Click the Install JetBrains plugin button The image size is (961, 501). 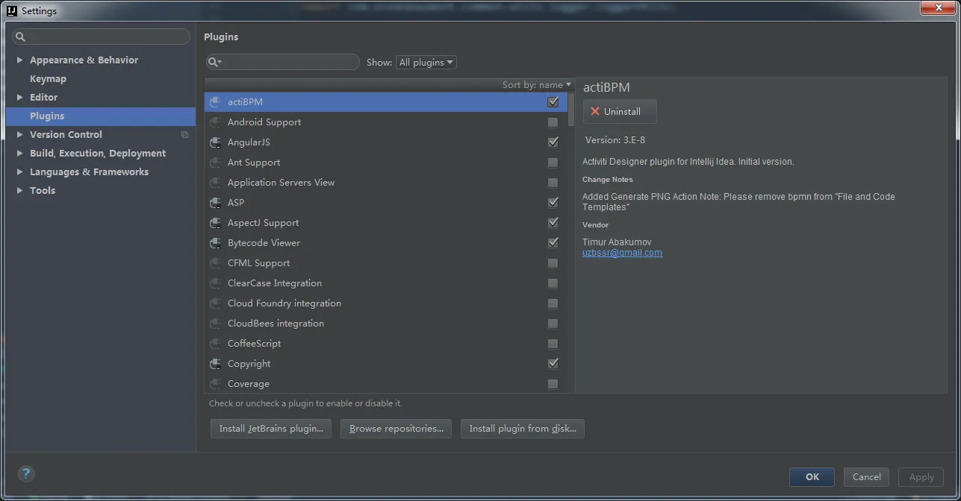271,429
